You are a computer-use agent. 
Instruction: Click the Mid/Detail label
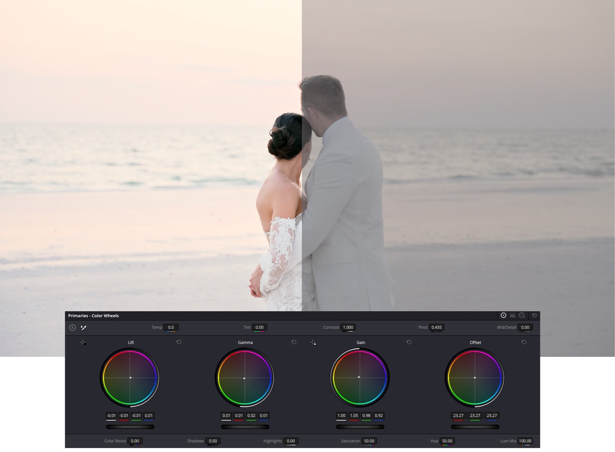click(x=506, y=327)
